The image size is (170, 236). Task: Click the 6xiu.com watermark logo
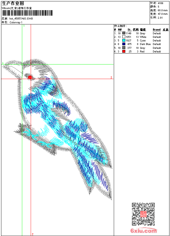(x=144, y=231)
